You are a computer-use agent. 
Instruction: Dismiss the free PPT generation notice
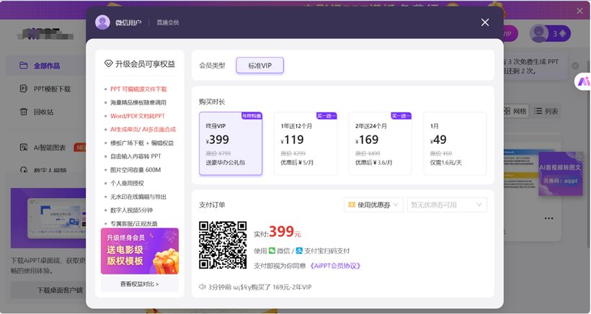pos(575,66)
